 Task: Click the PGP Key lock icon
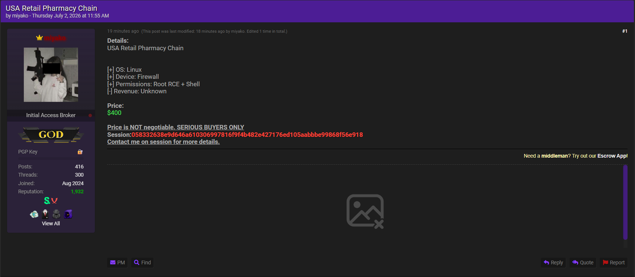tap(80, 152)
